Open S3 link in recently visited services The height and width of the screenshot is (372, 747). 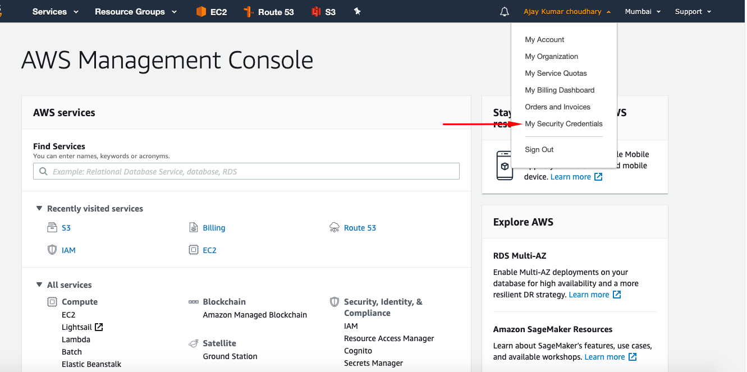pos(66,228)
